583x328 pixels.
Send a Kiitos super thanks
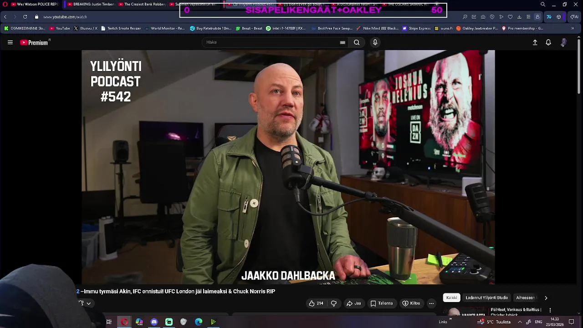click(411, 303)
